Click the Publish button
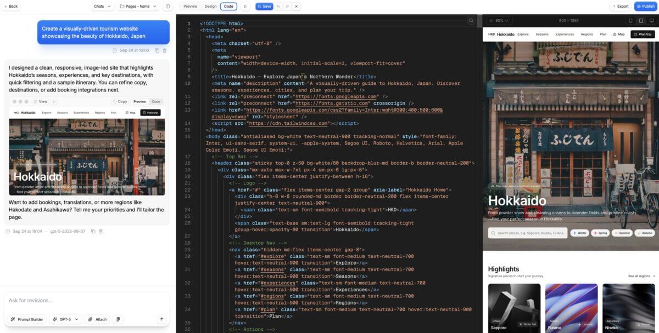Viewport: 659px width, 333px height. pyautogui.click(x=645, y=7)
